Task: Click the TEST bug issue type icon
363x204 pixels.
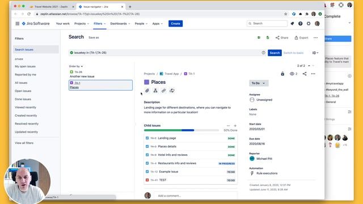Action: tap(147, 180)
